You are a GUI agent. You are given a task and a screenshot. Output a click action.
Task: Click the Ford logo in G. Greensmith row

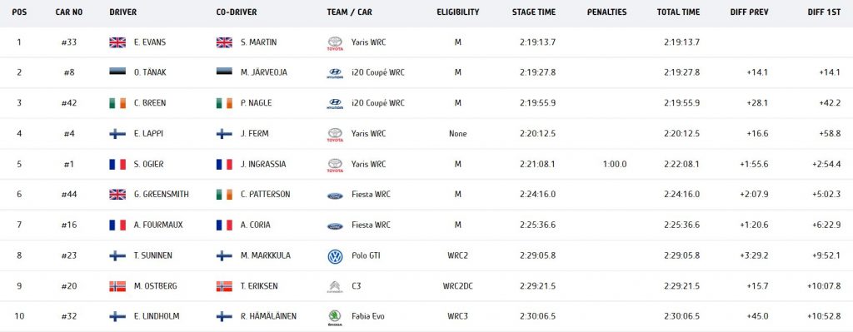click(335, 196)
